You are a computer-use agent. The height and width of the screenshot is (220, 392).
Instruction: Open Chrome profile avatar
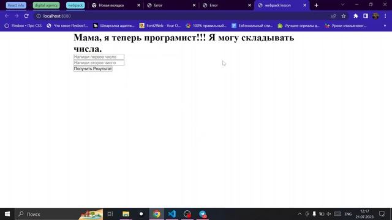375,16
